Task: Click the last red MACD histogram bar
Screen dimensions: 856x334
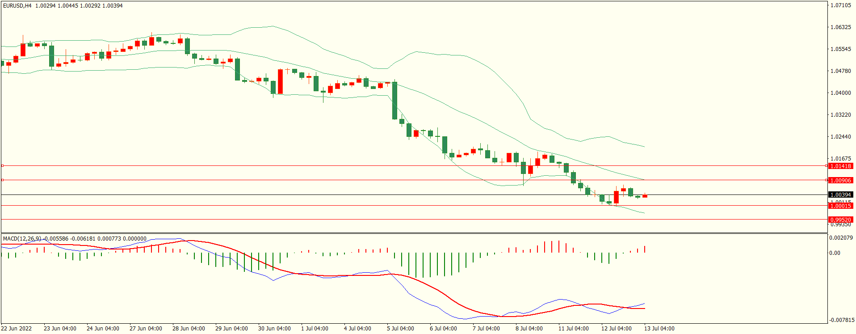Action: 645,249
